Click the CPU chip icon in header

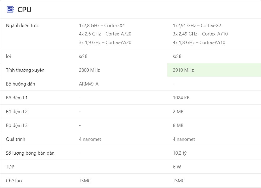coord(10,10)
